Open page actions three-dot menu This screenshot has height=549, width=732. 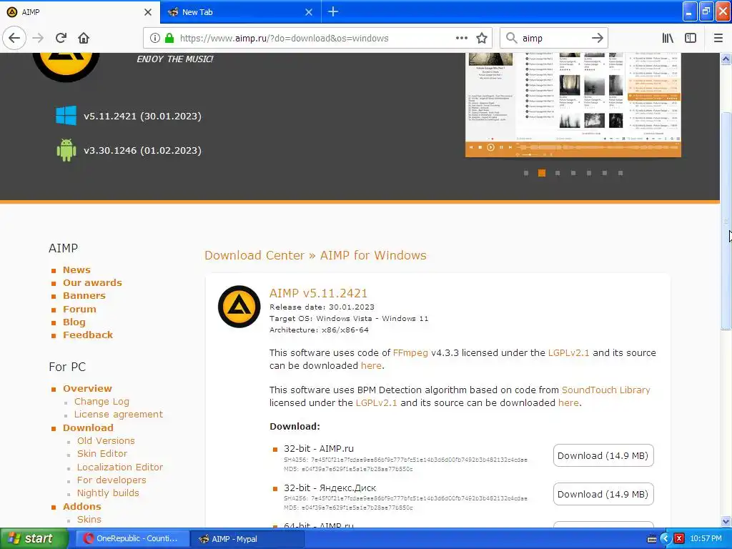(x=461, y=39)
